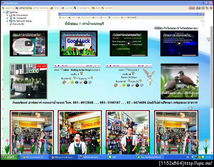Adjust the volume bar on the Adele player
Screen dimensions: 214x167
tap(97, 66)
